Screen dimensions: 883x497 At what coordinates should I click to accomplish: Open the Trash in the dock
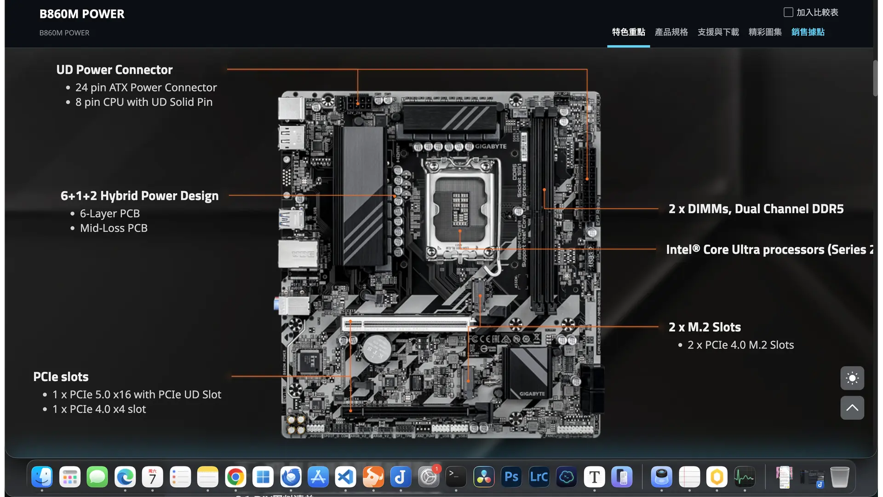839,477
